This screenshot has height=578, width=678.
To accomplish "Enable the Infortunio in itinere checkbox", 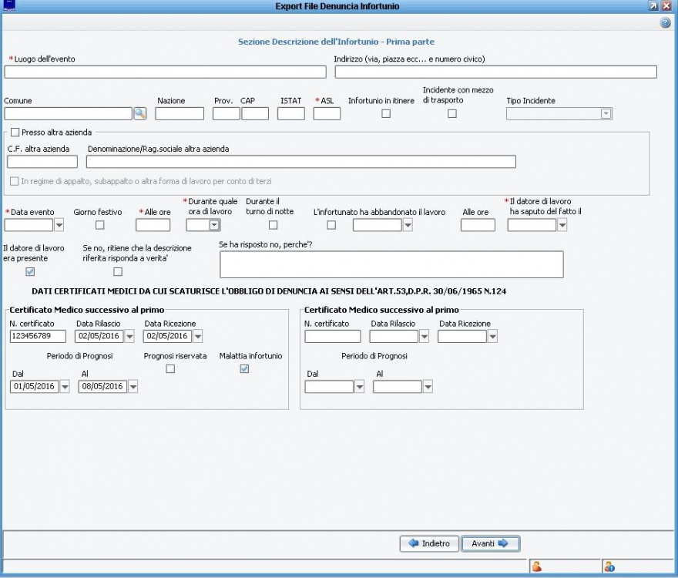I will tap(386, 114).
